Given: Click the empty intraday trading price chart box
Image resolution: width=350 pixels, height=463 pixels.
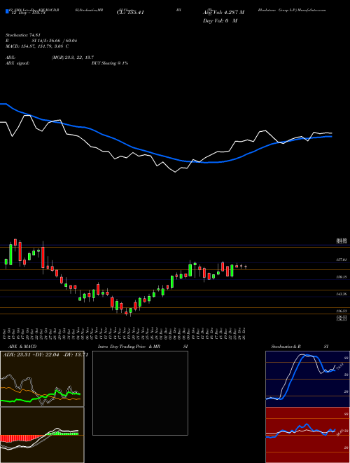Looking at the screenshot, I should pyautogui.click(x=140, y=393).
